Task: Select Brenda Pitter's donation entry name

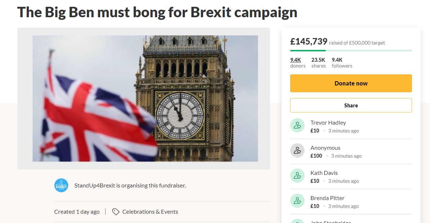Action: (x=327, y=198)
